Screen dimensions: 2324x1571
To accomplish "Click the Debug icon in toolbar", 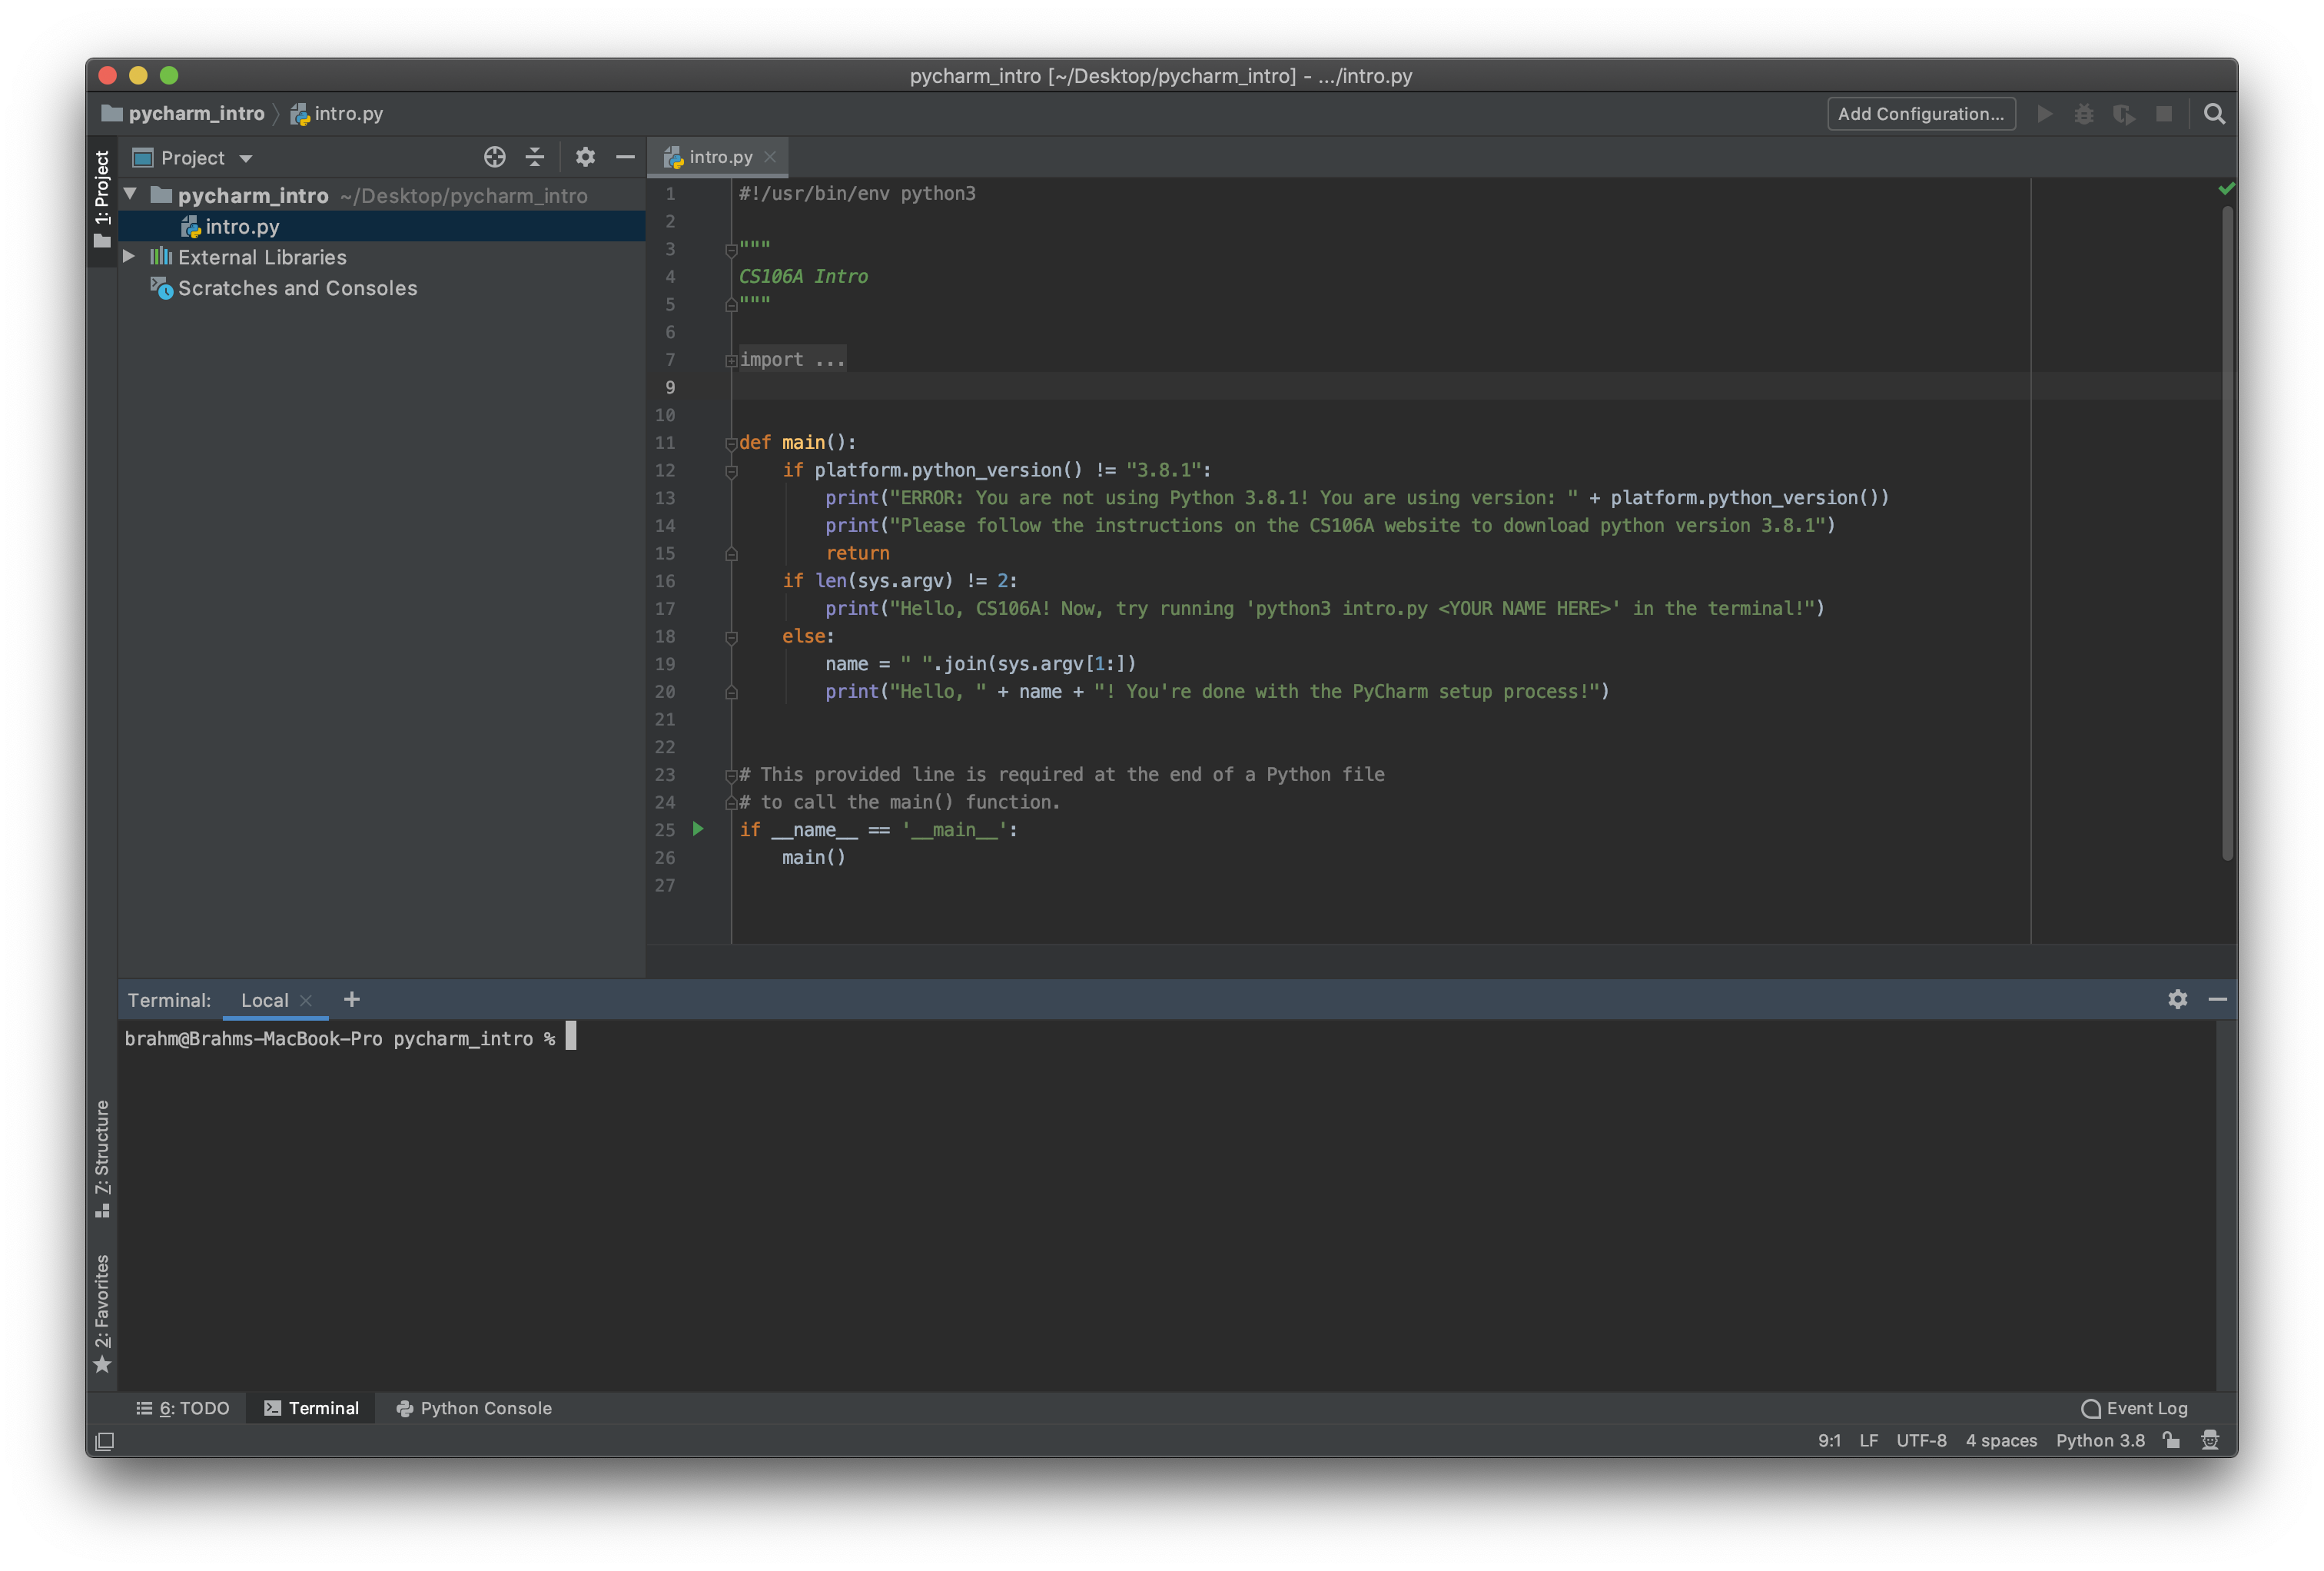I will (x=2086, y=114).
